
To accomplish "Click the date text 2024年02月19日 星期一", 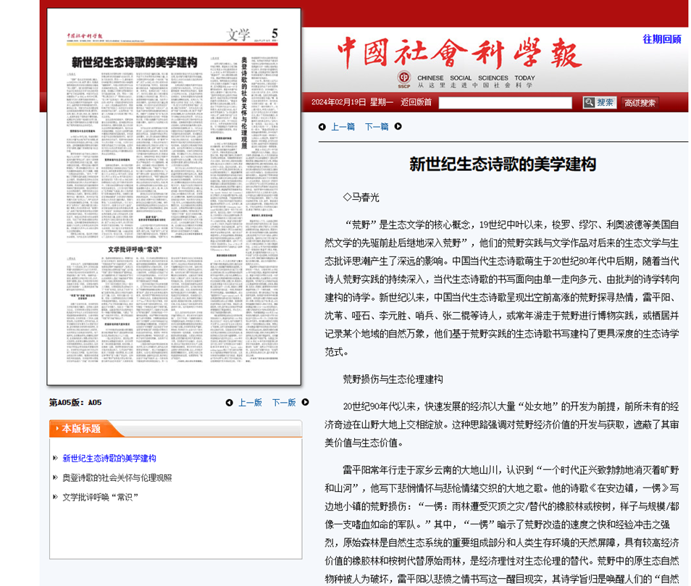I will (352, 102).
